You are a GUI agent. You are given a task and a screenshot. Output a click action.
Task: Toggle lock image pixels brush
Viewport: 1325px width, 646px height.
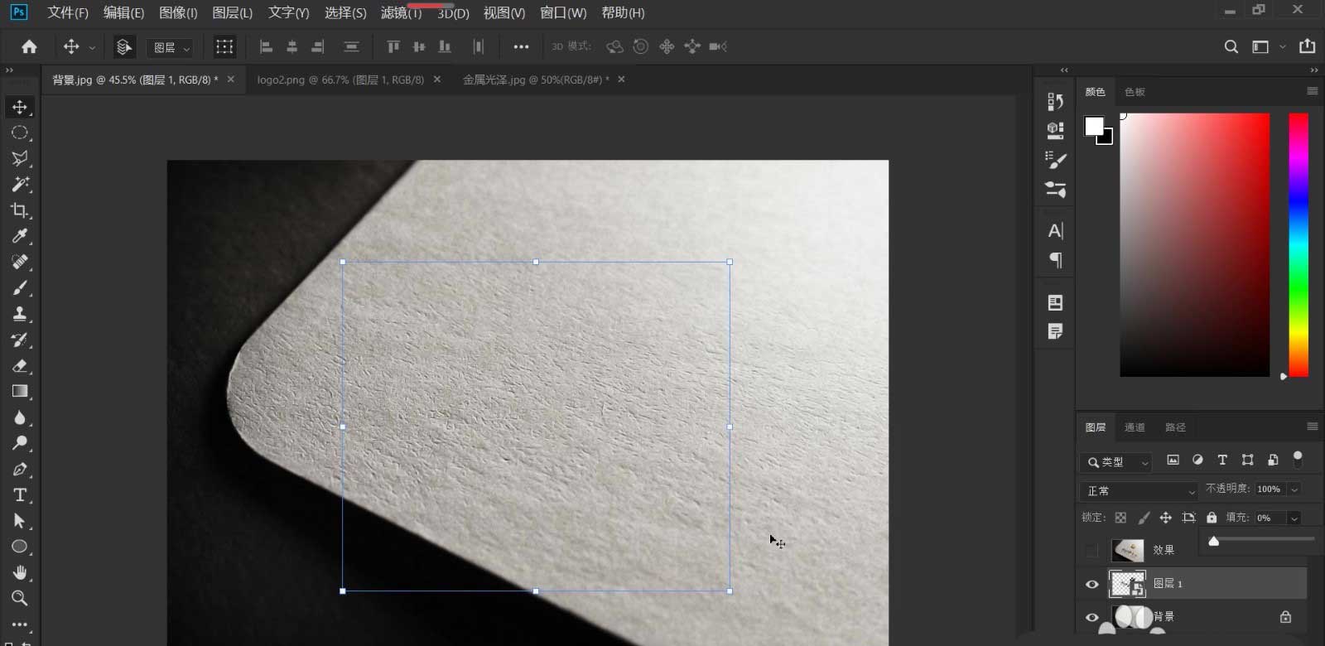(x=1144, y=518)
